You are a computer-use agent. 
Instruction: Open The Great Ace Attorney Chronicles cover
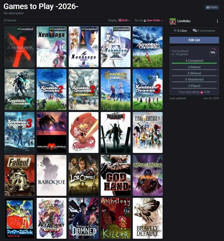coord(52,218)
